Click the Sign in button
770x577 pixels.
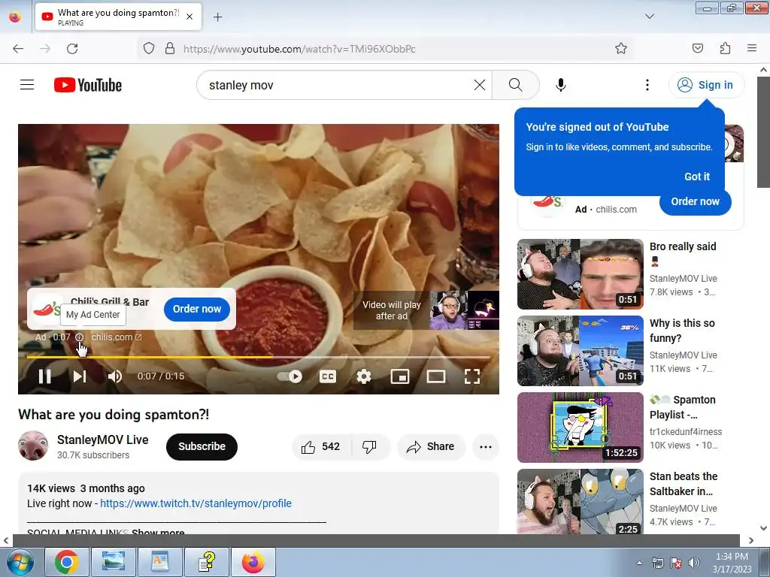pyautogui.click(x=706, y=85)
